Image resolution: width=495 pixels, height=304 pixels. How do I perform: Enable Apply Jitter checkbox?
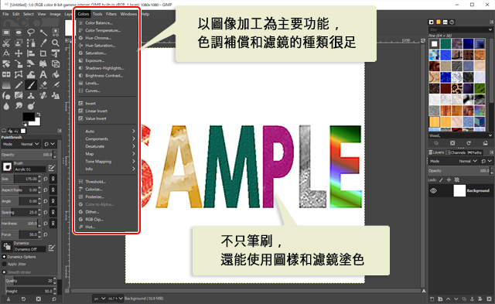(x=4, y=264)
